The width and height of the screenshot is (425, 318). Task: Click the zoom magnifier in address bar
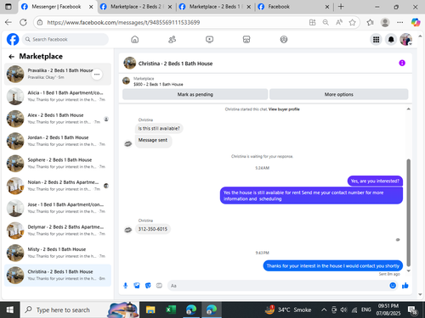click(x=326, y=22)
